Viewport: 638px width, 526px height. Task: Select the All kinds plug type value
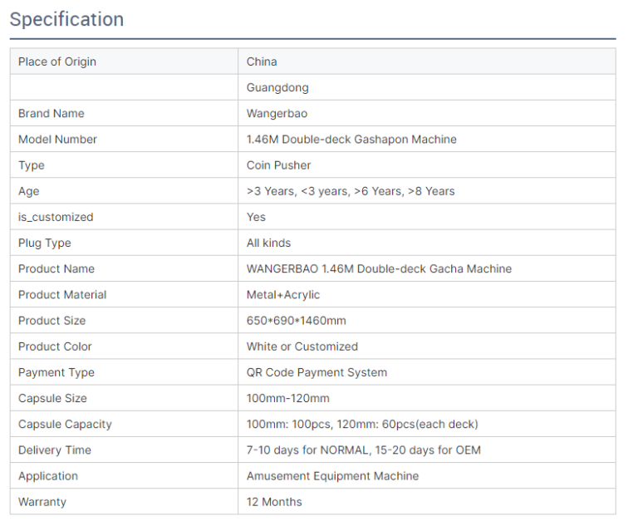tap(268, 243)
